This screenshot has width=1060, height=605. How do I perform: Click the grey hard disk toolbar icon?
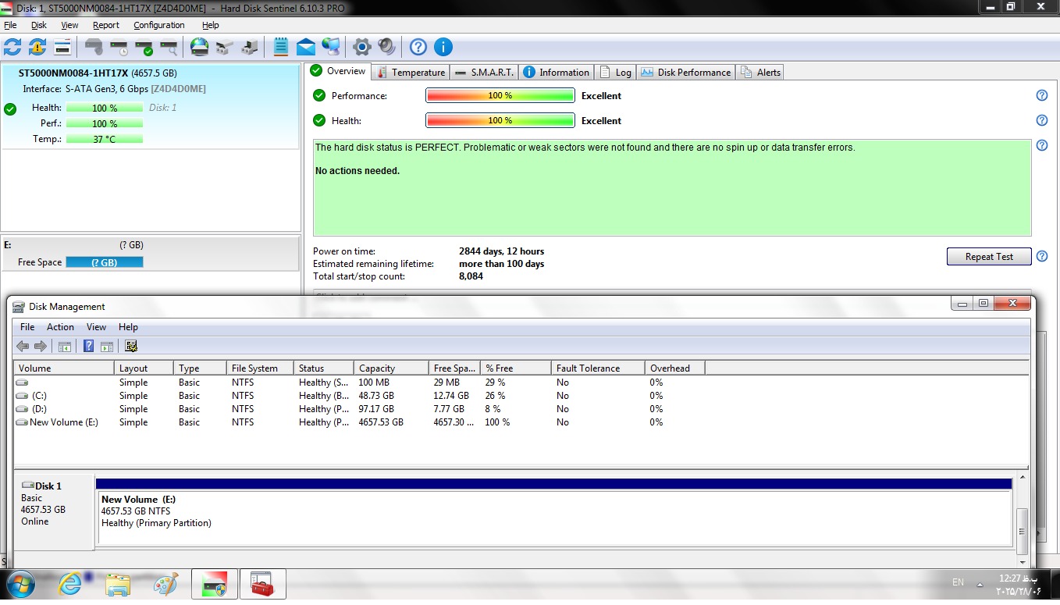point(94,47)
